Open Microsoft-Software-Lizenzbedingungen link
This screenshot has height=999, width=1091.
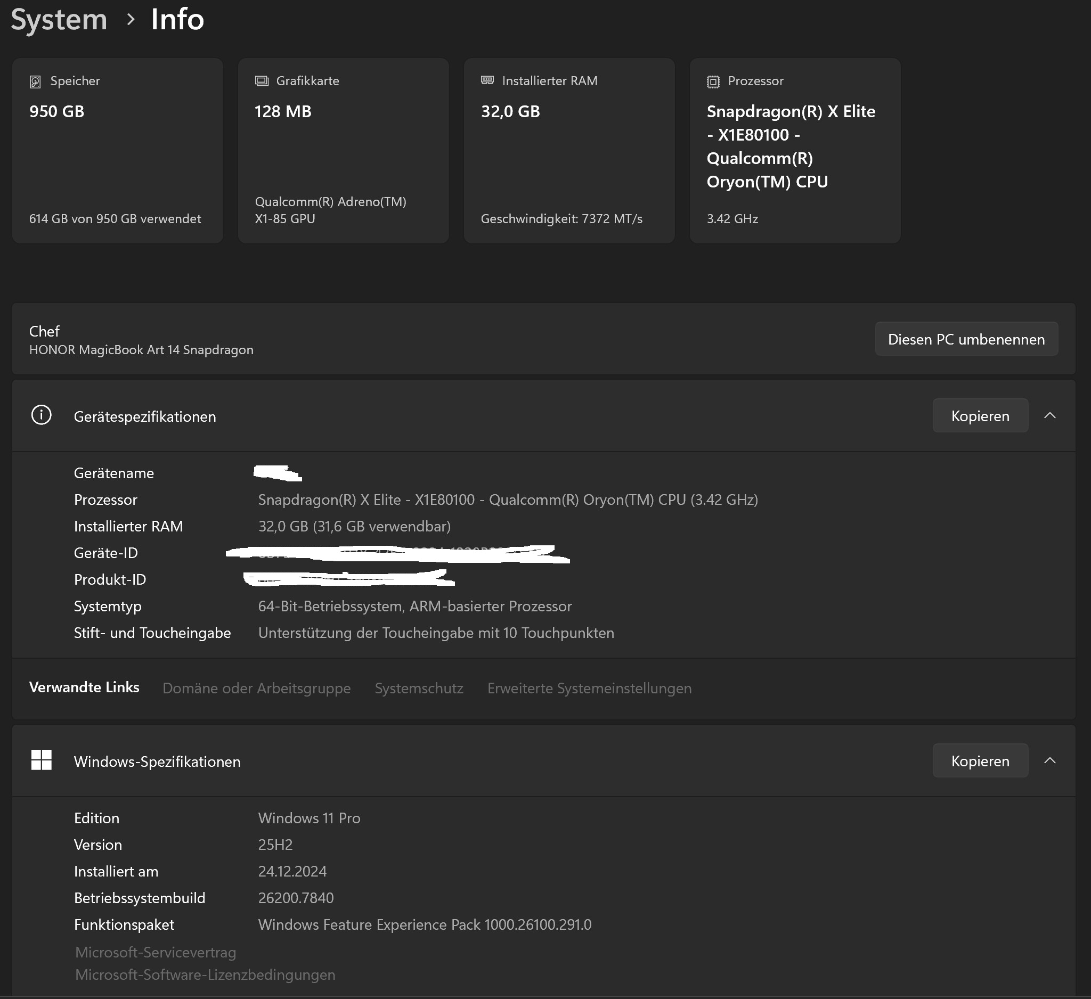[x=205, y=975]
